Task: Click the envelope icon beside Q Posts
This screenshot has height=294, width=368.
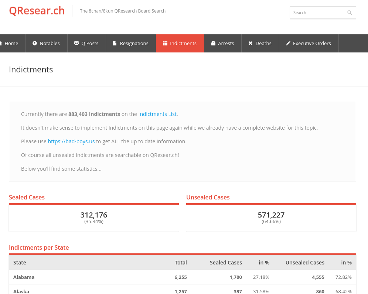Action: (x=76, y=43)
